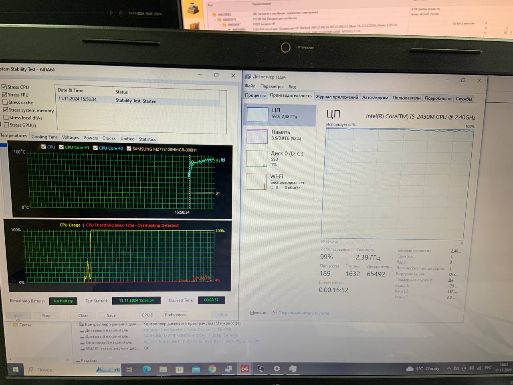Image resolution: width=513 pixels, height=385 pixels.
Task: Uncheck the Stress CPU checkbox
Action: point(4,87)
